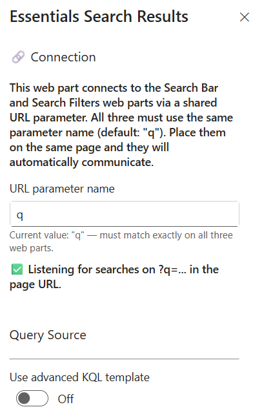
Task: Click the 'web parts.' helper text line
Action: tap(32, 248)
